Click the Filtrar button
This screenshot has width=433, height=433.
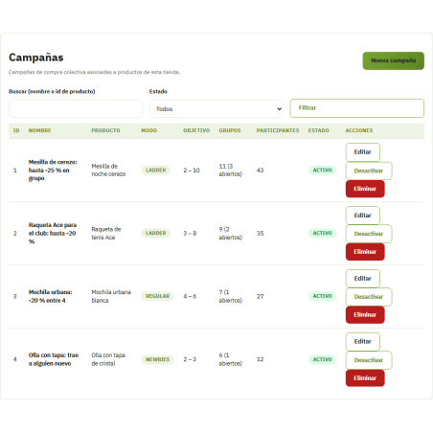pyautogui.click(x=356, y=108)
